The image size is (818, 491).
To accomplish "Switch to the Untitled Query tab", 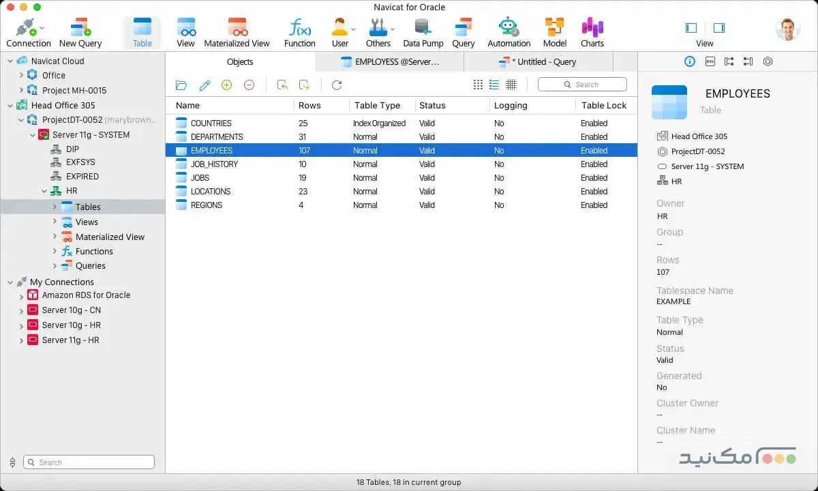I will tap(540, 61).
